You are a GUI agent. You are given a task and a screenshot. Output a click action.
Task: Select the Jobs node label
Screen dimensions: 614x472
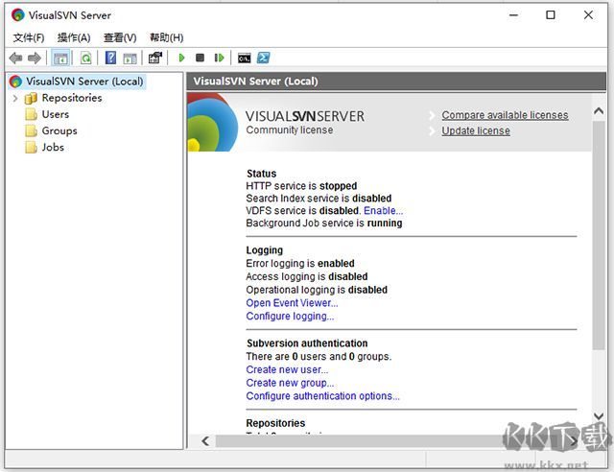[x=53, y=148]
